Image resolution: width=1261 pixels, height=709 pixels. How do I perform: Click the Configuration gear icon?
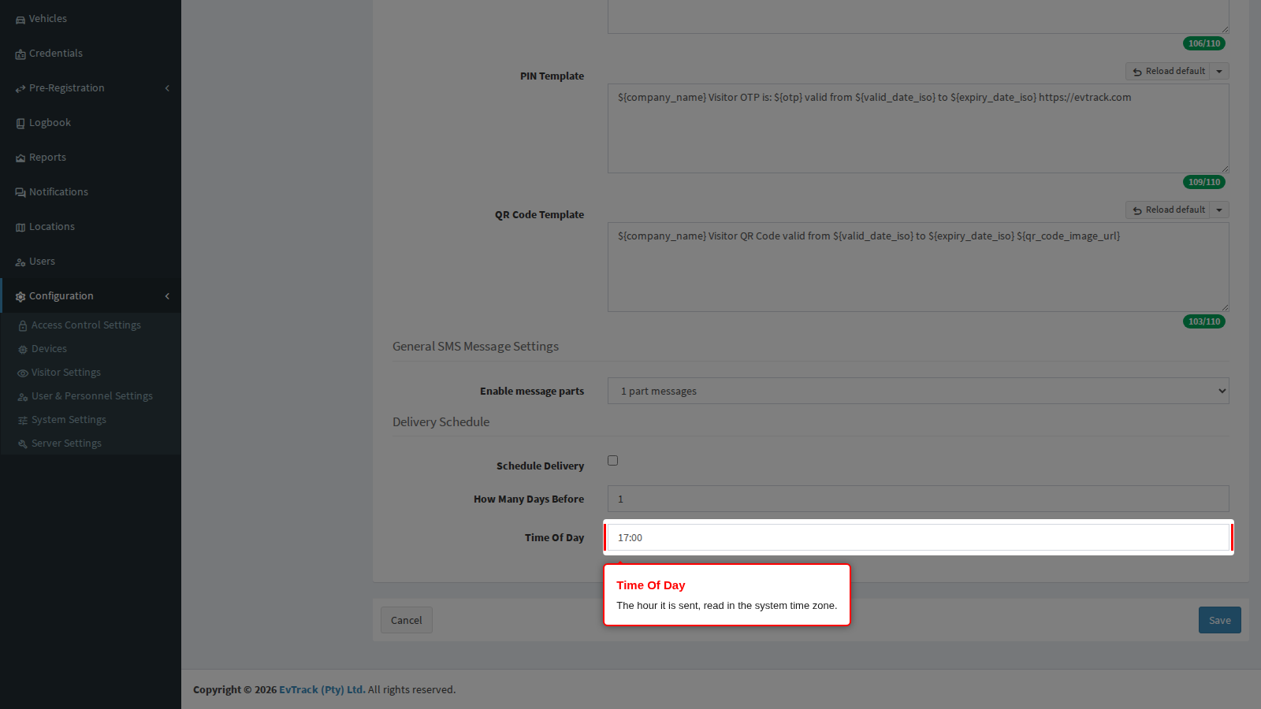click(x=20, y=297)
